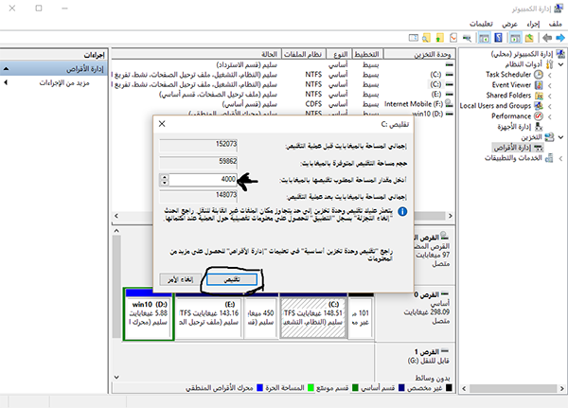This screenshot has height=408, width=568.
Task: Select the Event Viewer icon in tree
Action: tap(539, 84)
